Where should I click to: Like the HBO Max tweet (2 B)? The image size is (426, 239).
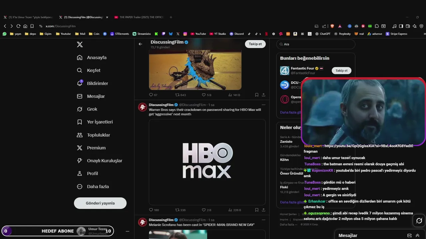206,210
